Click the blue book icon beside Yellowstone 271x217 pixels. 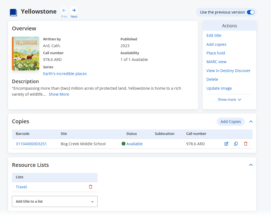14,12
